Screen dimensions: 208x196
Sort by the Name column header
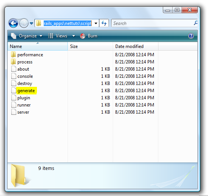(38, 46)
